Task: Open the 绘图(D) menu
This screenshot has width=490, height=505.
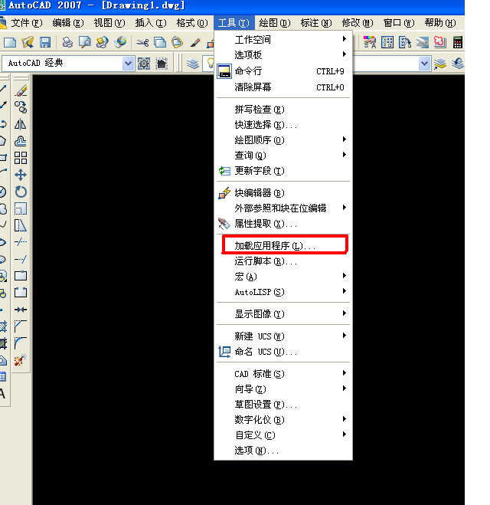Action: 274,23
